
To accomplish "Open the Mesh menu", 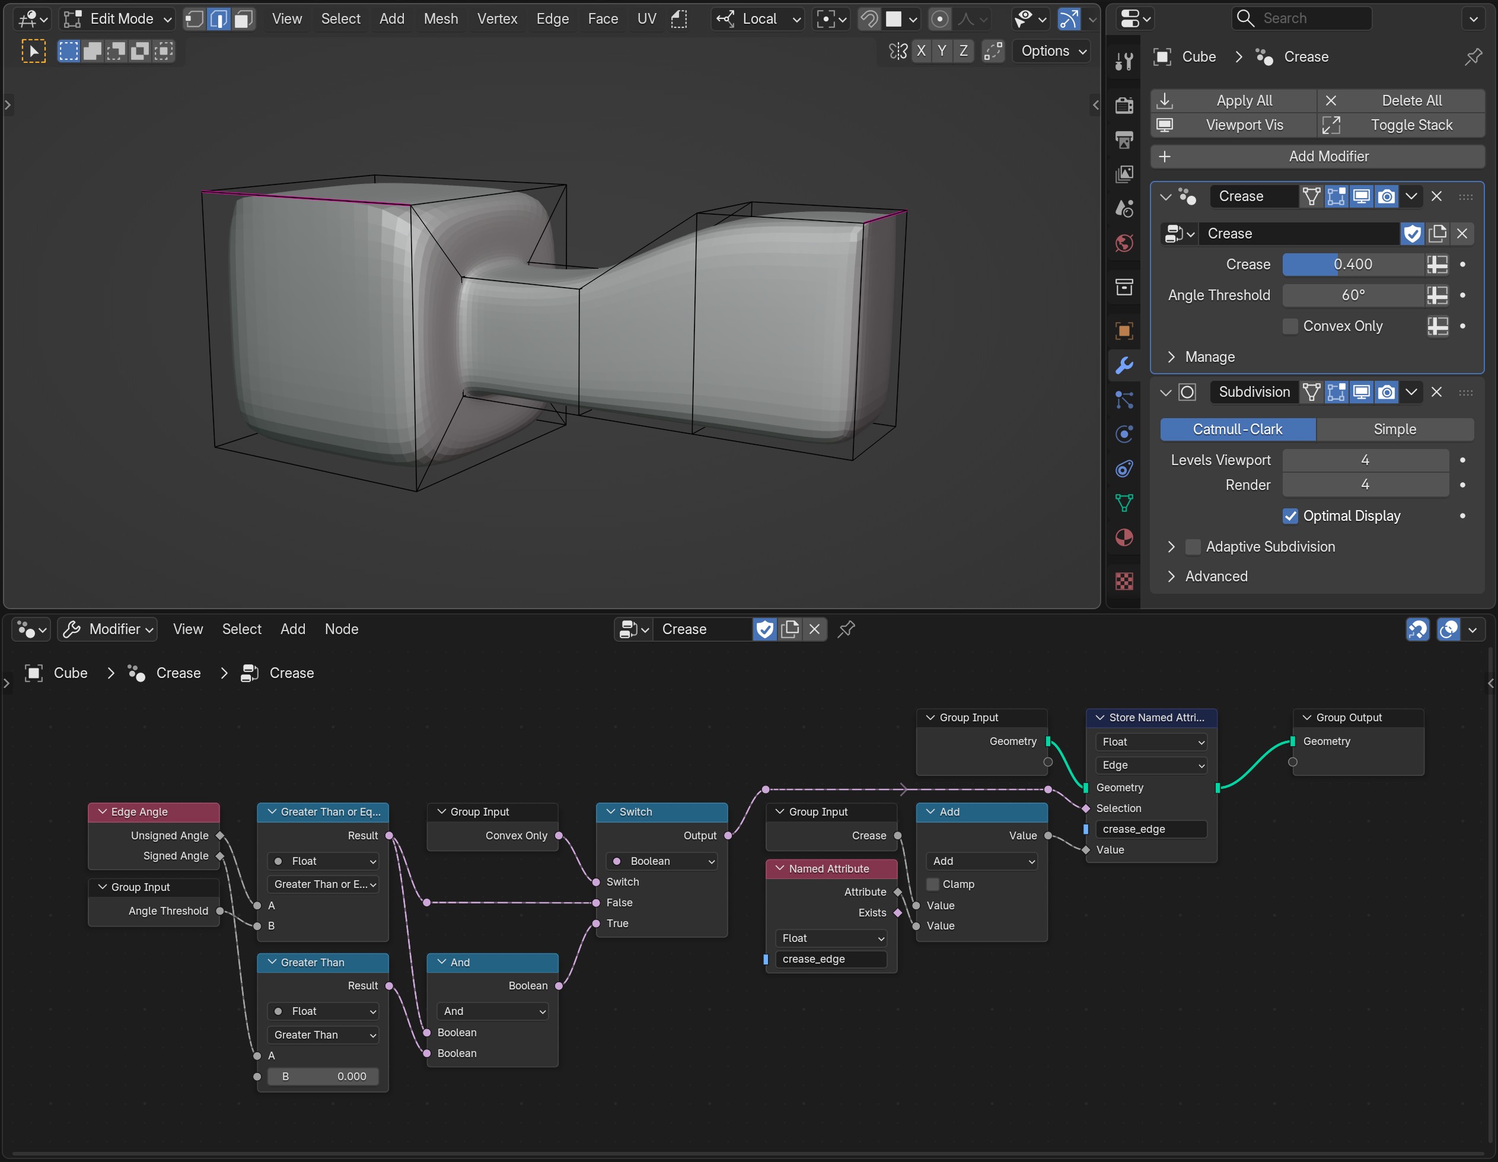I will pyautogui.click(x=441, y=18).
